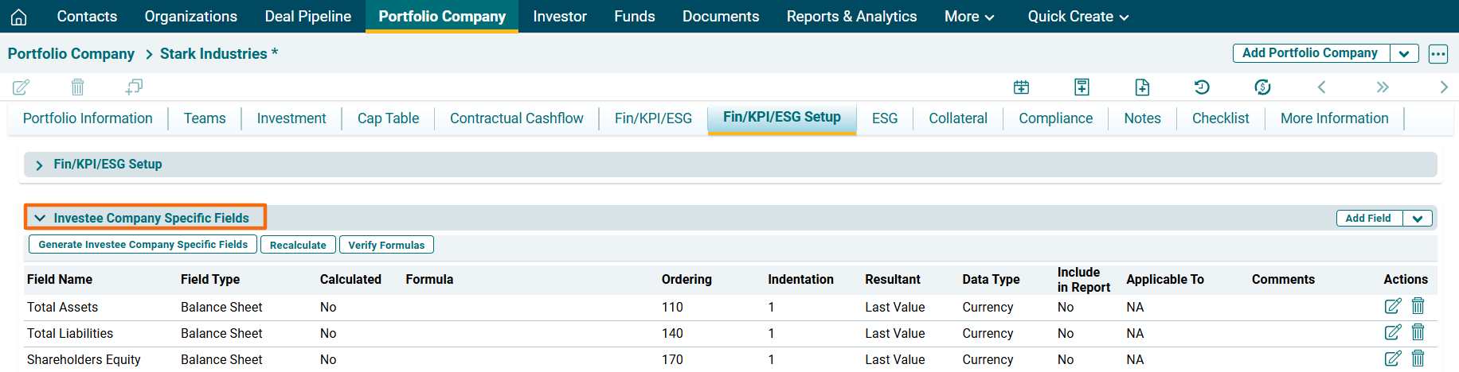This screenshot has height=372, width=1459.
Task: Go to the next record arrow
Action: [x=1443, y=87]
